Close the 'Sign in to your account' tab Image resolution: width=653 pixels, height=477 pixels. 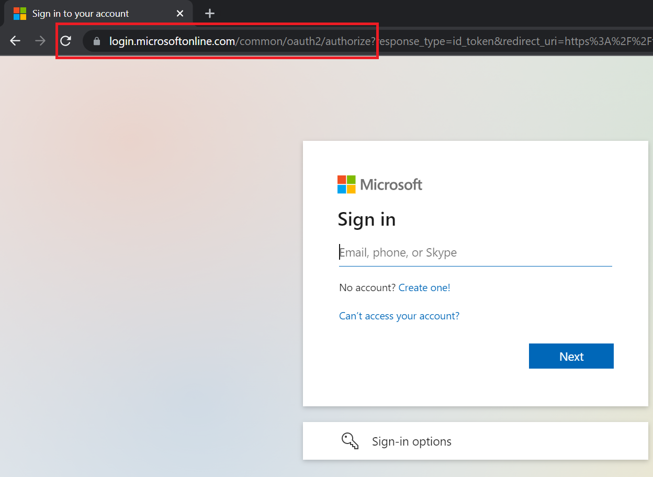[180, 14]
